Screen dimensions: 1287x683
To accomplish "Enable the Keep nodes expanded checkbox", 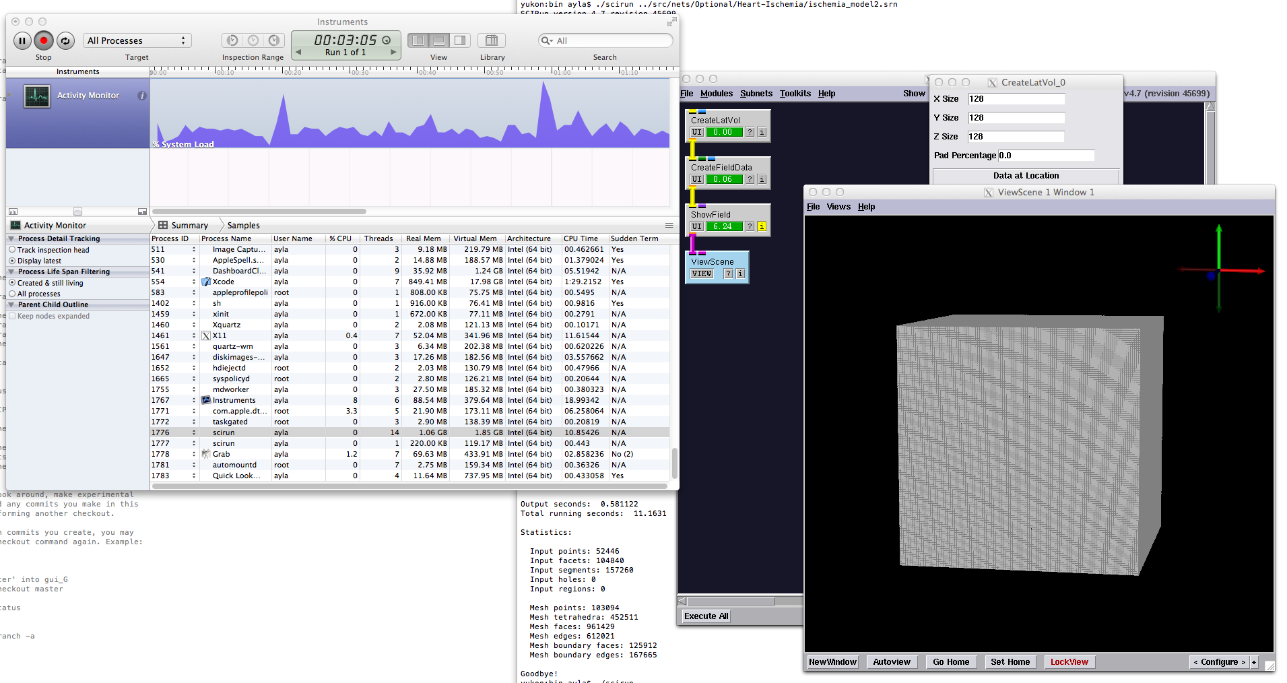I will (x=12, y=316).
